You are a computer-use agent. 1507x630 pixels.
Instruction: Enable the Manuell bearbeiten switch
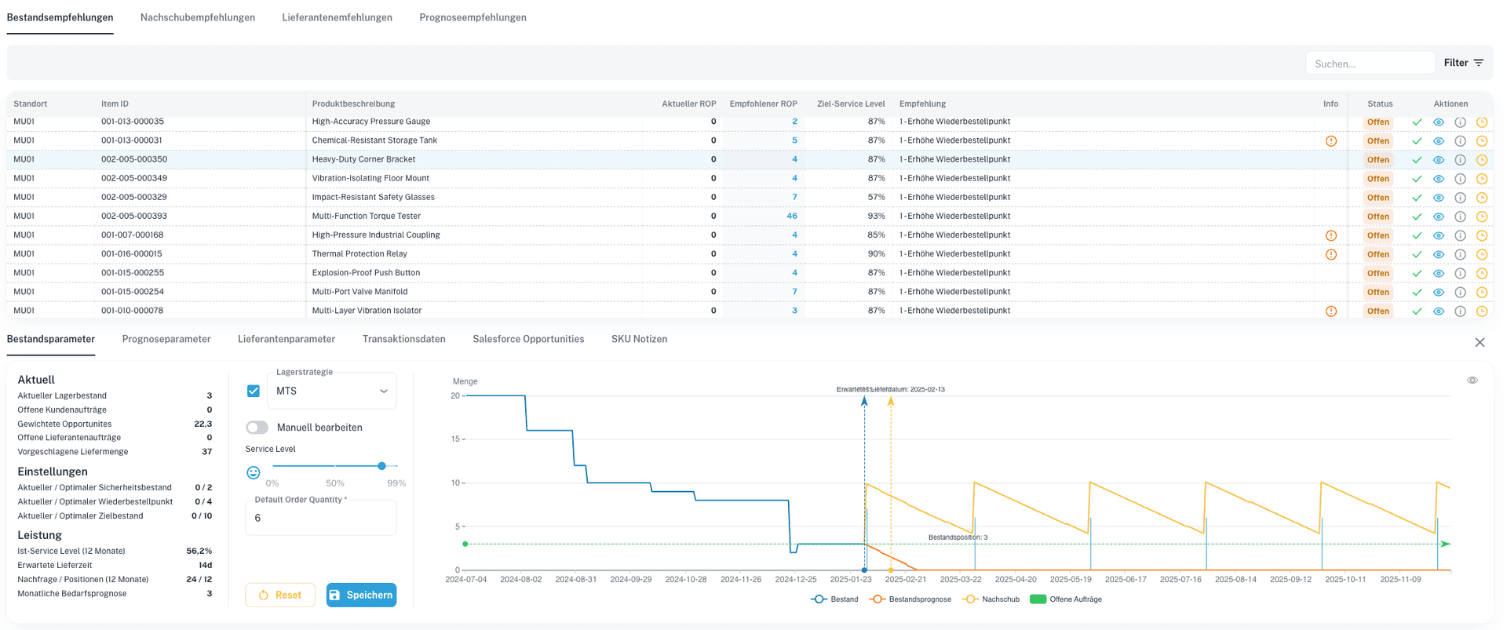point(257,428)
